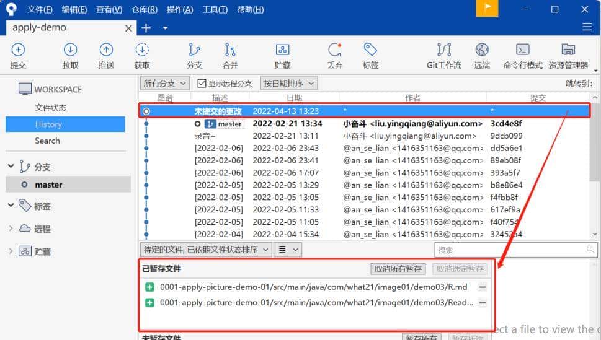Select commit b8e86e4 row
Screen dimensions: 601x340
[x=364, y=185]
